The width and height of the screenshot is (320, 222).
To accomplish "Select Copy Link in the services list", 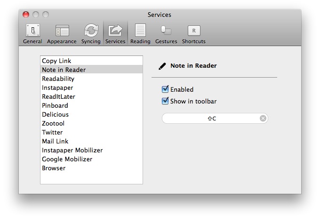I will (x=56, y=61).
